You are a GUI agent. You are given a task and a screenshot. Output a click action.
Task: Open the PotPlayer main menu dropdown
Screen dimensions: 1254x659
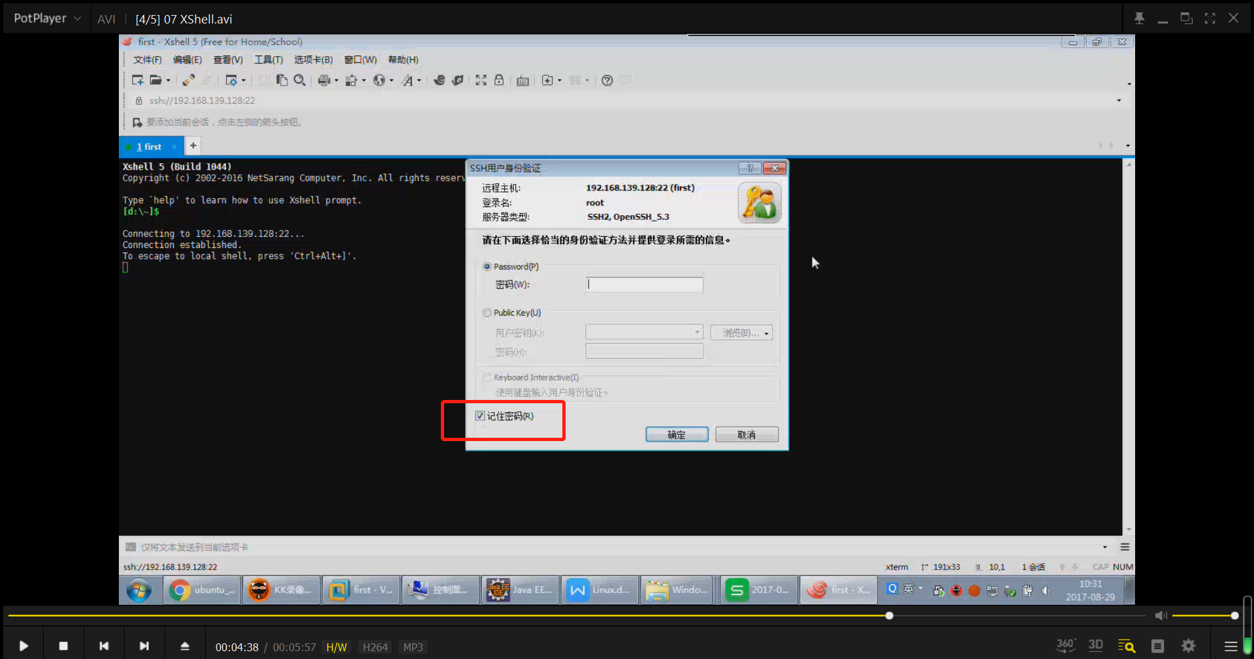47,18
